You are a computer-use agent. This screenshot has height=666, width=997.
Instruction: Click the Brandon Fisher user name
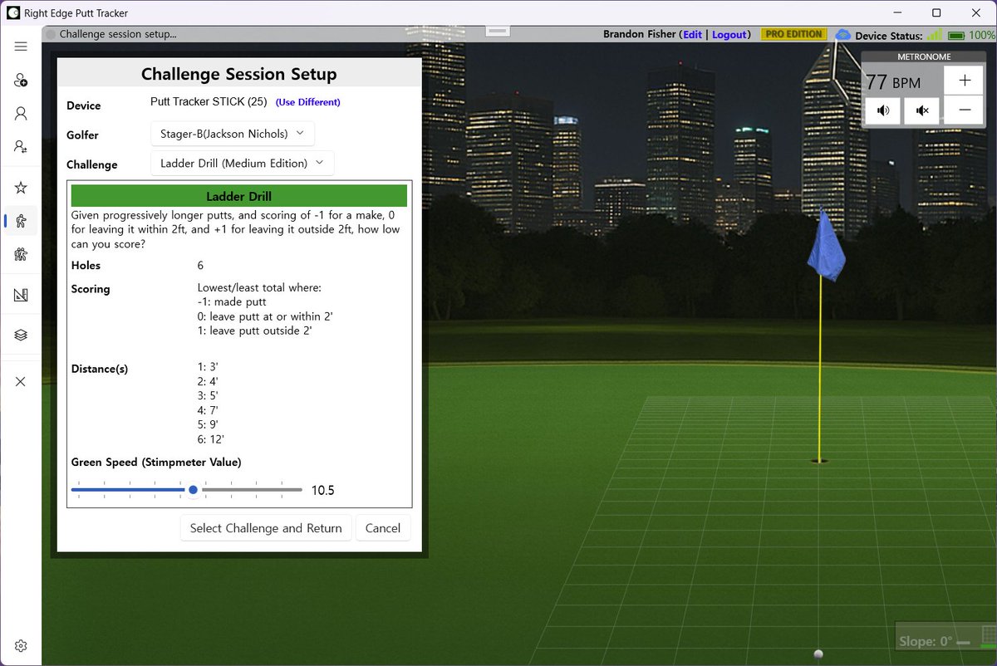[640, 35]
